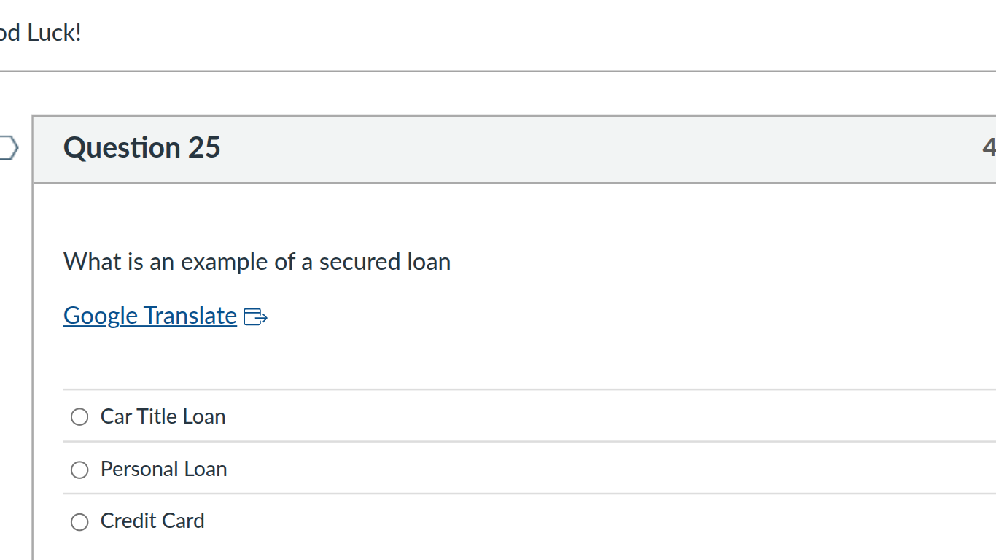Click the Good Luck message at the top
996x560 pixels.
(x=40, y=31)
